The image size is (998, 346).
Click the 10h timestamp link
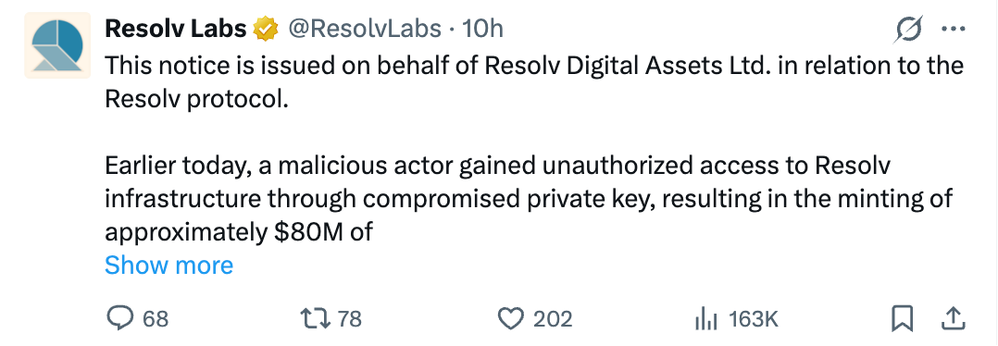[482, 29]
